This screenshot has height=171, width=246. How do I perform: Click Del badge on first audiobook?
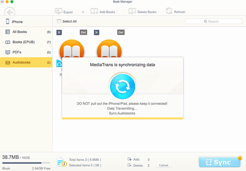click(x=83, y=32)
